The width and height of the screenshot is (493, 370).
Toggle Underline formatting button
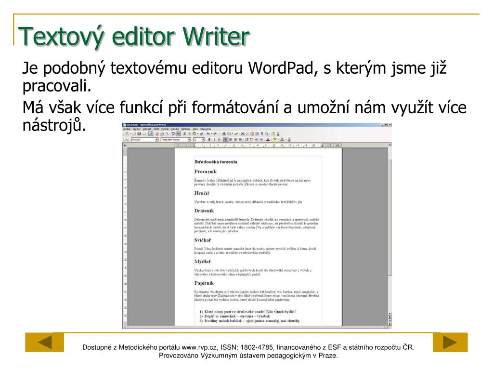coord(219,139)
